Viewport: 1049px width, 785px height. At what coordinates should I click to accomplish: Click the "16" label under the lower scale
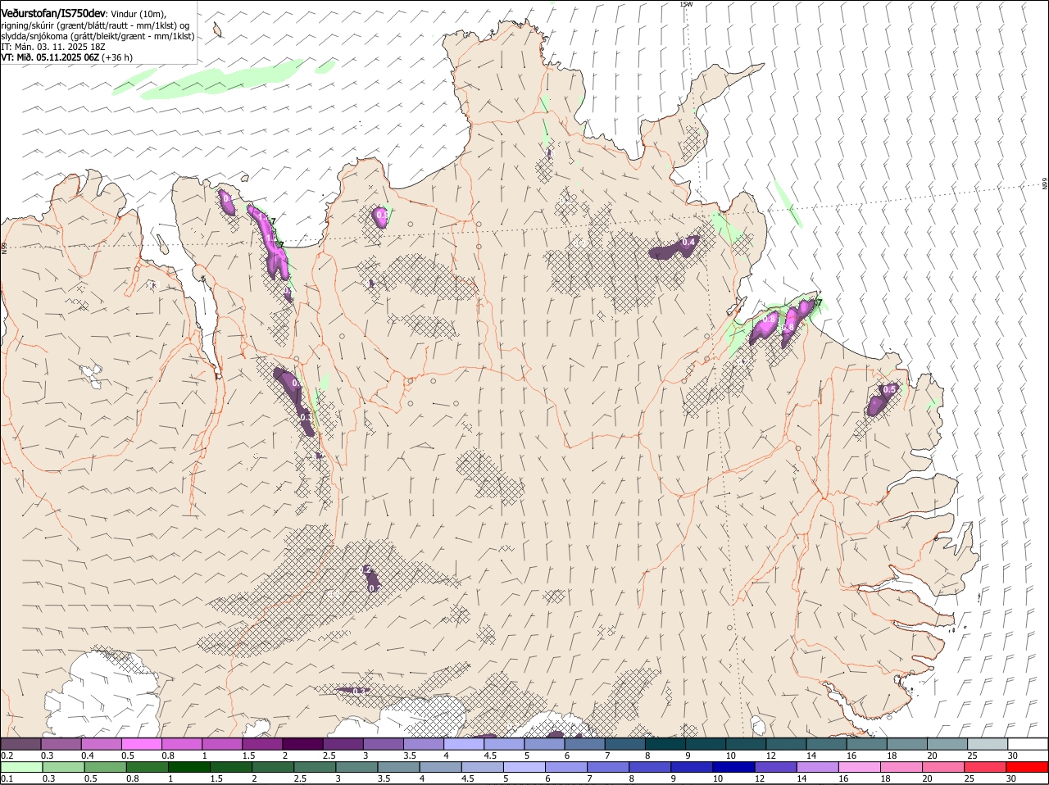point(844,779)
